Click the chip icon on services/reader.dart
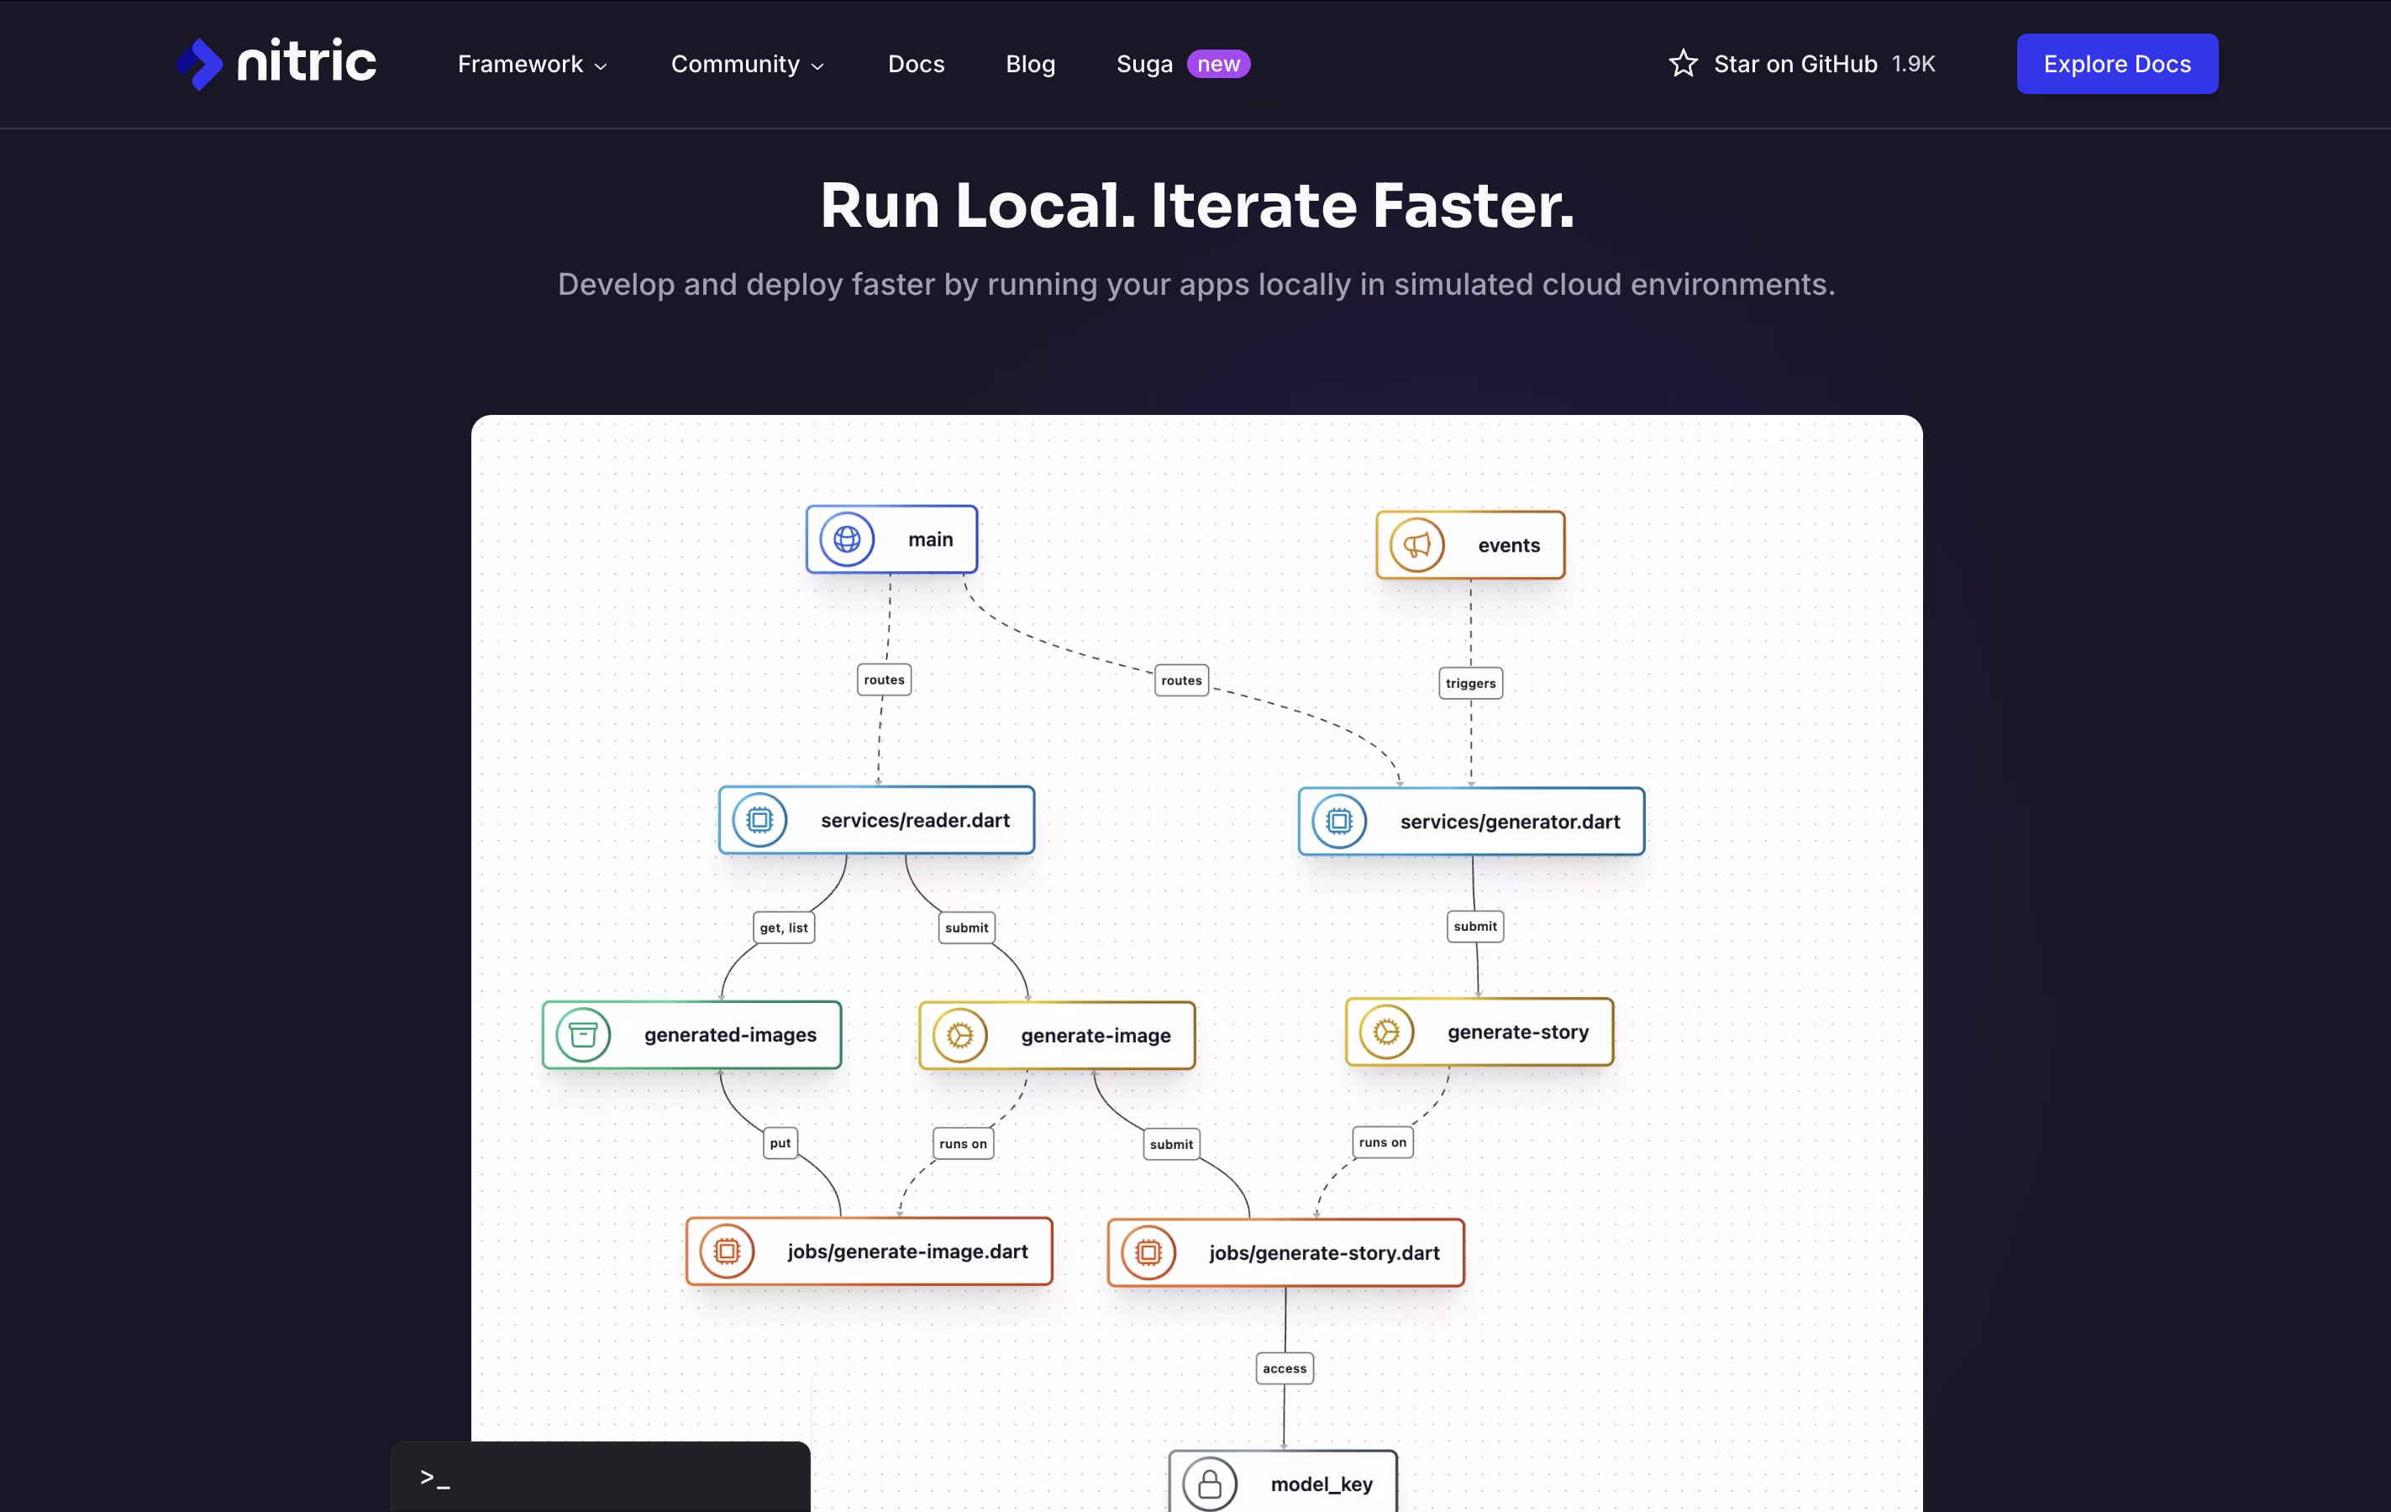The image size is (2391, 1512). [759, 820]
